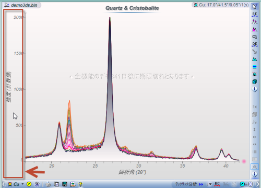Image resolution: width=261 pixels, height=188 pixels.
Task: Click the 回折角 (2θ°) x-axis label
Action: coord(132,172)
